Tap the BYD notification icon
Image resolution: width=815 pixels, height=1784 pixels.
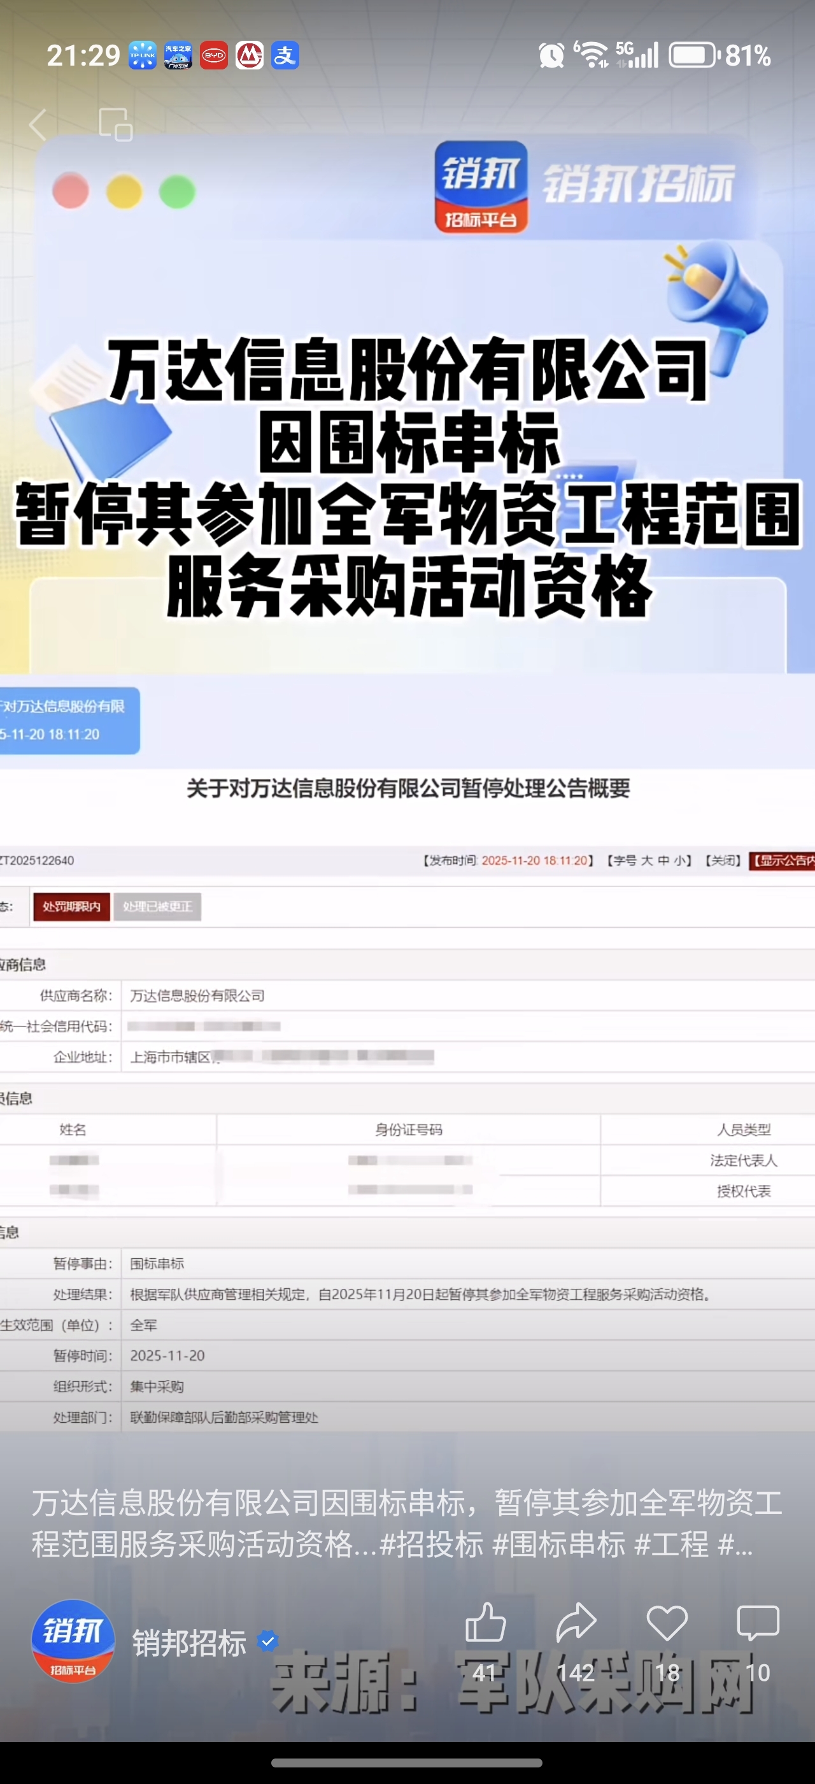coord(214,55)
